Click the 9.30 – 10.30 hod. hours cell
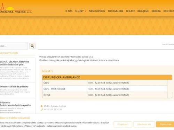174x130 pixels. [x=127, y=89]
